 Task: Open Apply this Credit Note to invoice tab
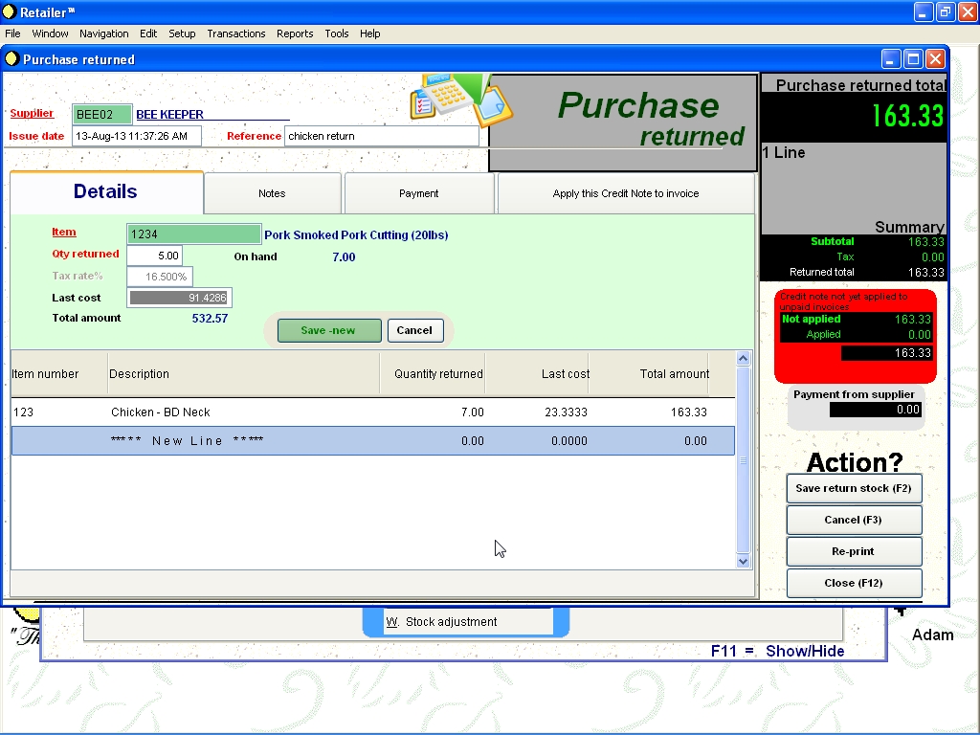(625, 193)
